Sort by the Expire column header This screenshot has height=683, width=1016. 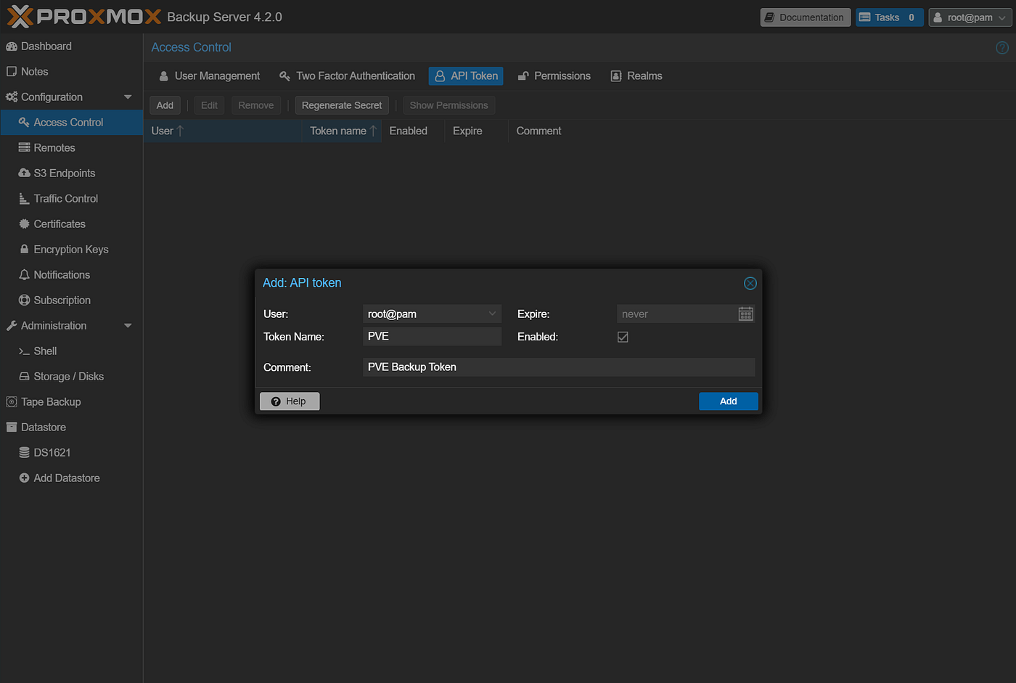476,131
